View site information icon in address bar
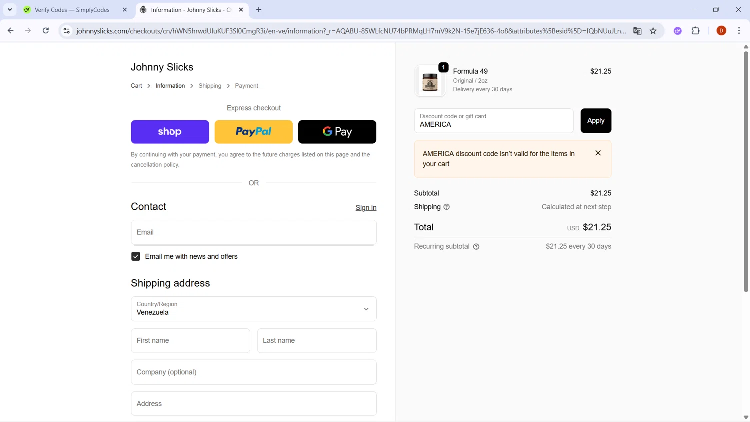This screenshot has width=750, height=422. [x=66, y=31]
